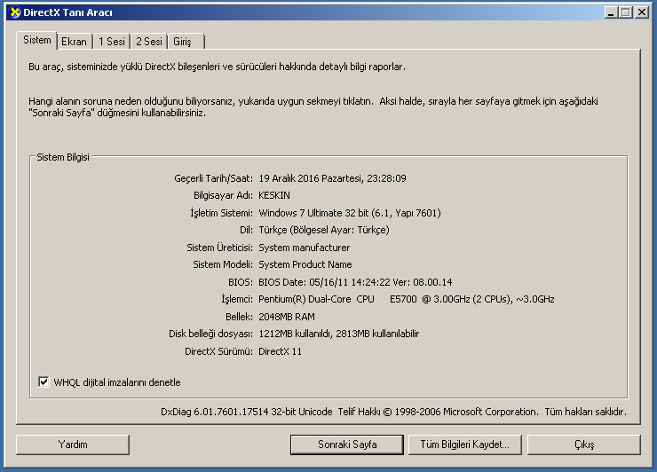Go to Sonraki Sayfa
Viewport: 657px width, 472px height.
[x=347, y=444]
